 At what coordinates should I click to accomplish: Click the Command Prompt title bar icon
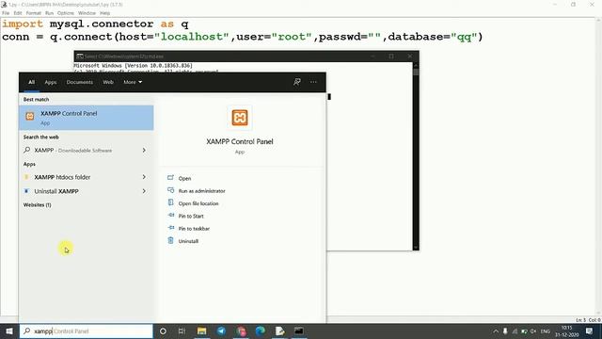(79, 56)
